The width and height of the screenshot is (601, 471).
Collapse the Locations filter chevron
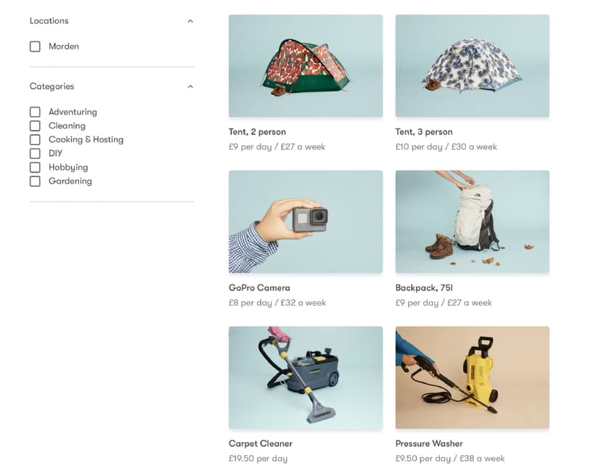[190, 21]
